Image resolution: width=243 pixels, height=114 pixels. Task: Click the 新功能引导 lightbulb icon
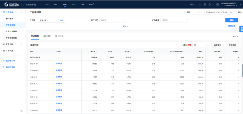point(4,61)
